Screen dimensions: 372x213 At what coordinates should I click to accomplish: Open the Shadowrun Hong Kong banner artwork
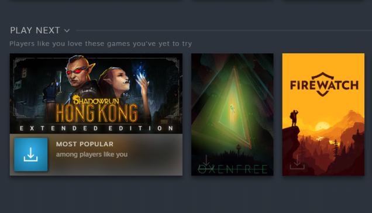[96, 93]
